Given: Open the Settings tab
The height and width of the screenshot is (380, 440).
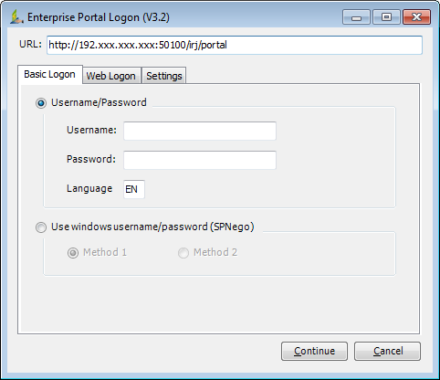Looking at the screenshot, I should click(x=164, y=76).
